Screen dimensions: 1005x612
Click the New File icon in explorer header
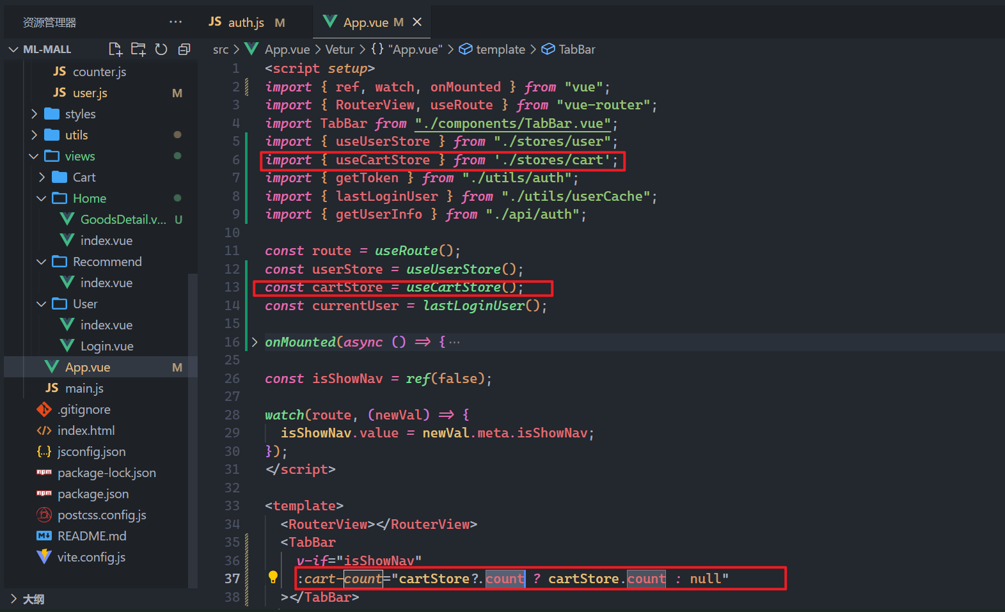115,49
